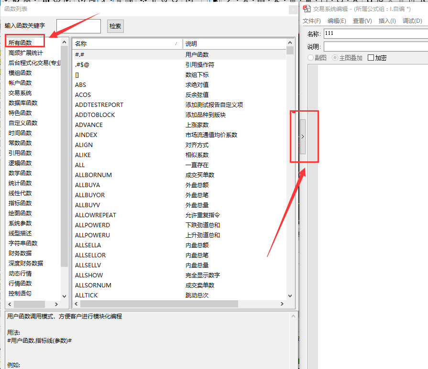Click function list down scroll arrow
This screenshot has height=369, width=428.
[x=290, y=296]
